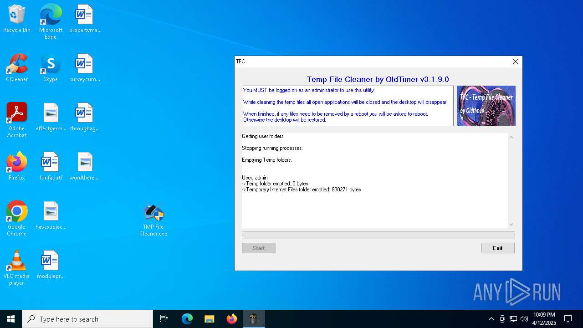Click the TFC progress bar
583x328 pixels.
point(378,235)
